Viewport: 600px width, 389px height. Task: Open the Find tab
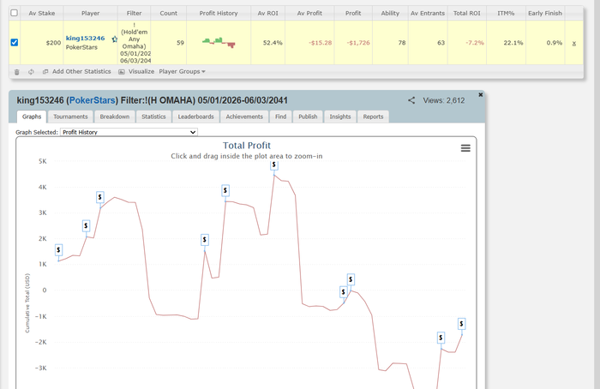point(280,117)
